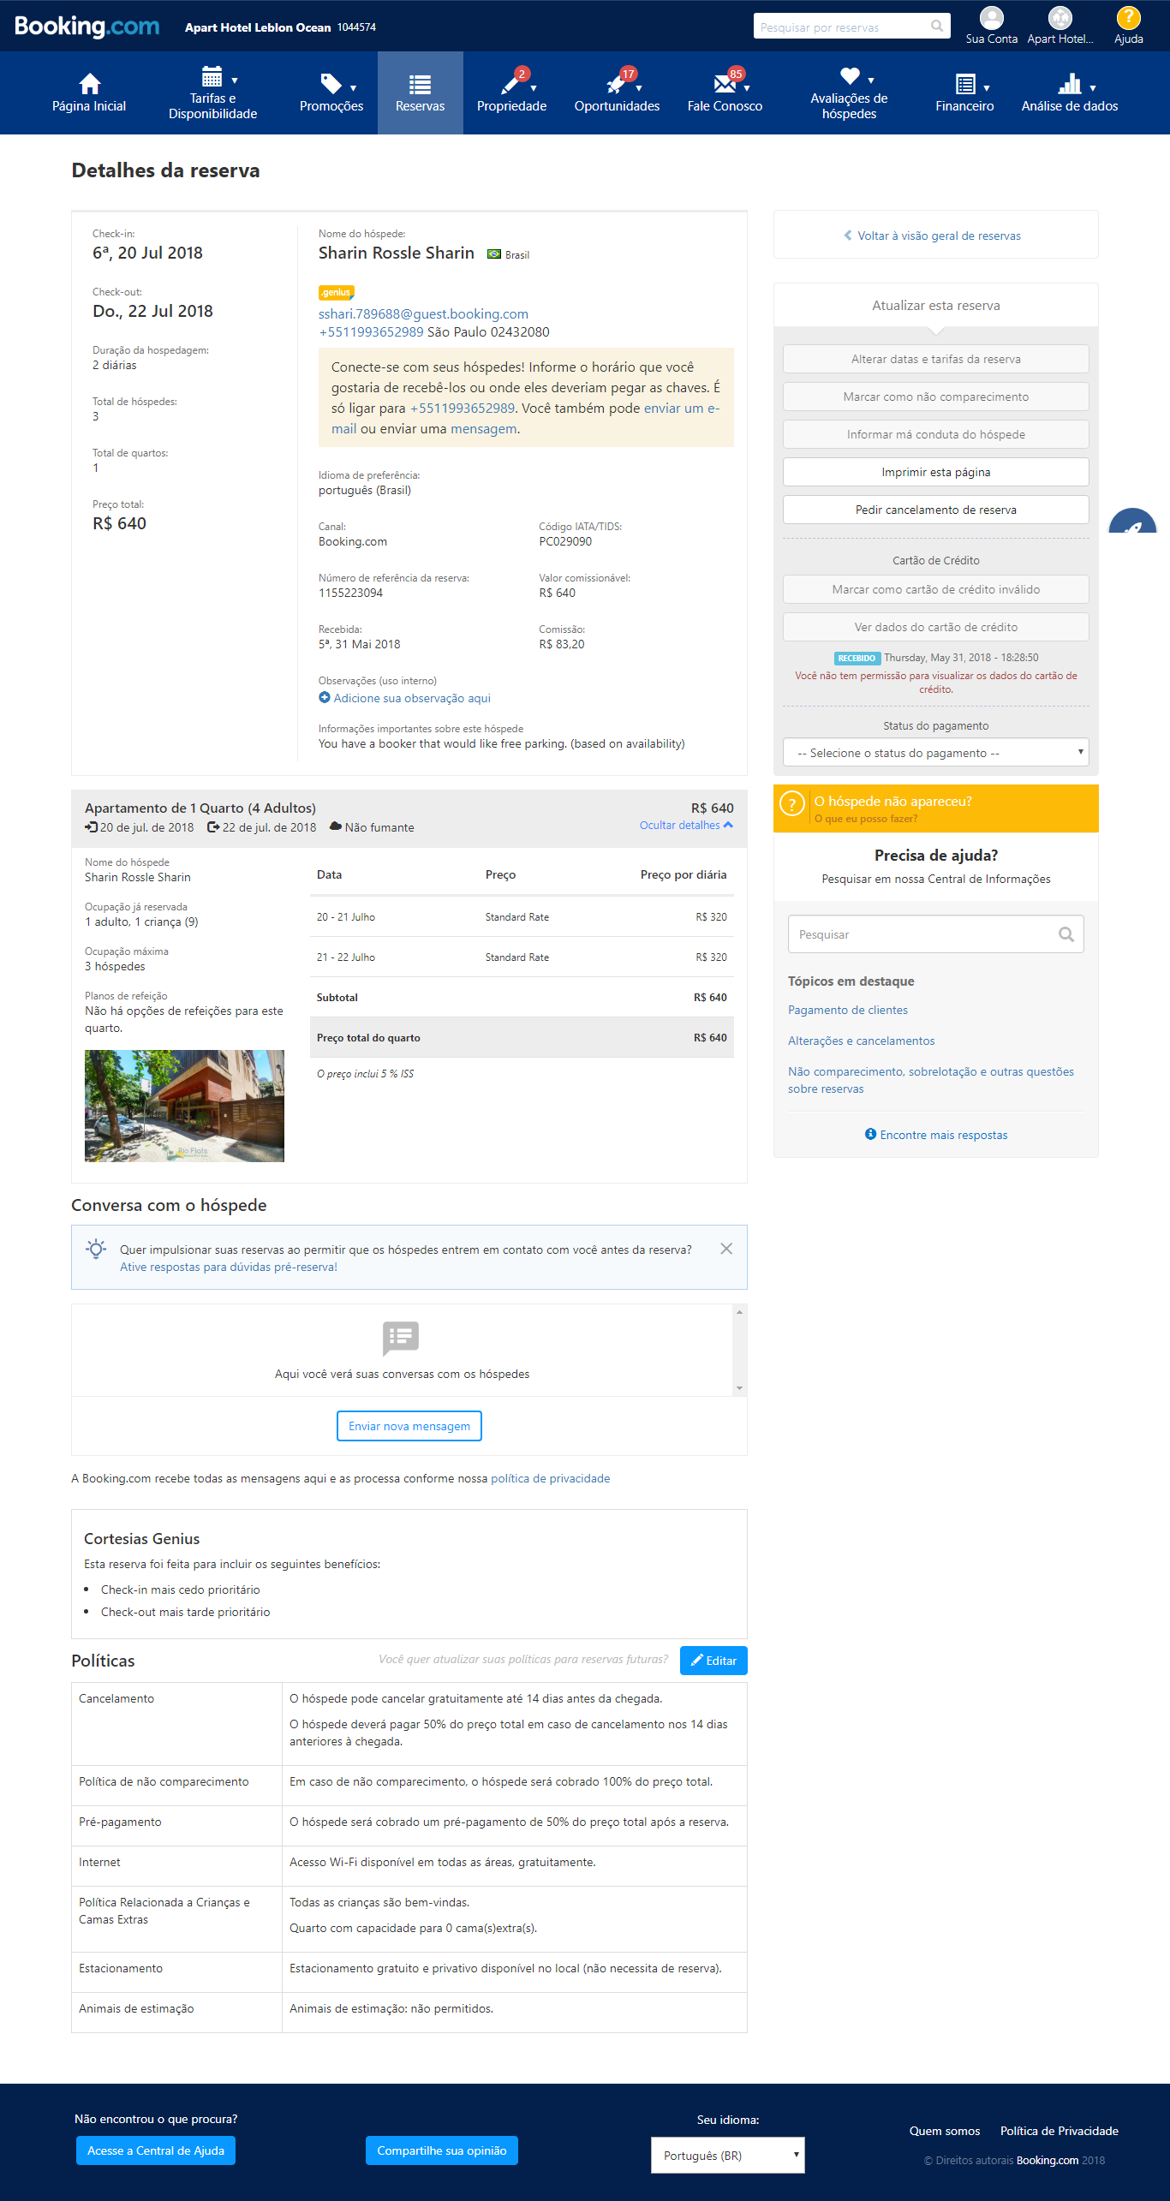Collapse room details via Ocultar detalhes
1170x2201 pixels.
tap(685, 826)
